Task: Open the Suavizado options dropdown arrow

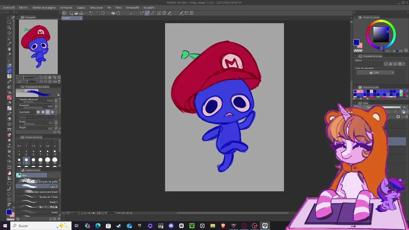Action: 57,112
